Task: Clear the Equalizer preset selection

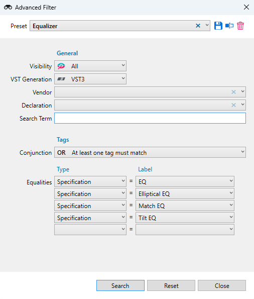Action: pyautogui.click(x=198, y=26)
